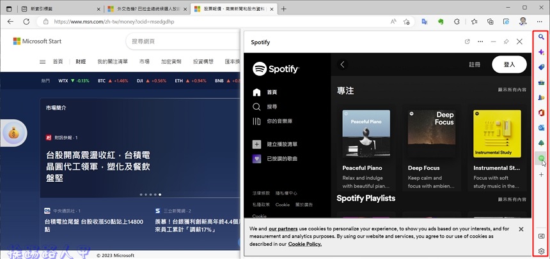Open more options in Spotify panel header
Viewport: 550px width, 259px height.
coord(480,42)
